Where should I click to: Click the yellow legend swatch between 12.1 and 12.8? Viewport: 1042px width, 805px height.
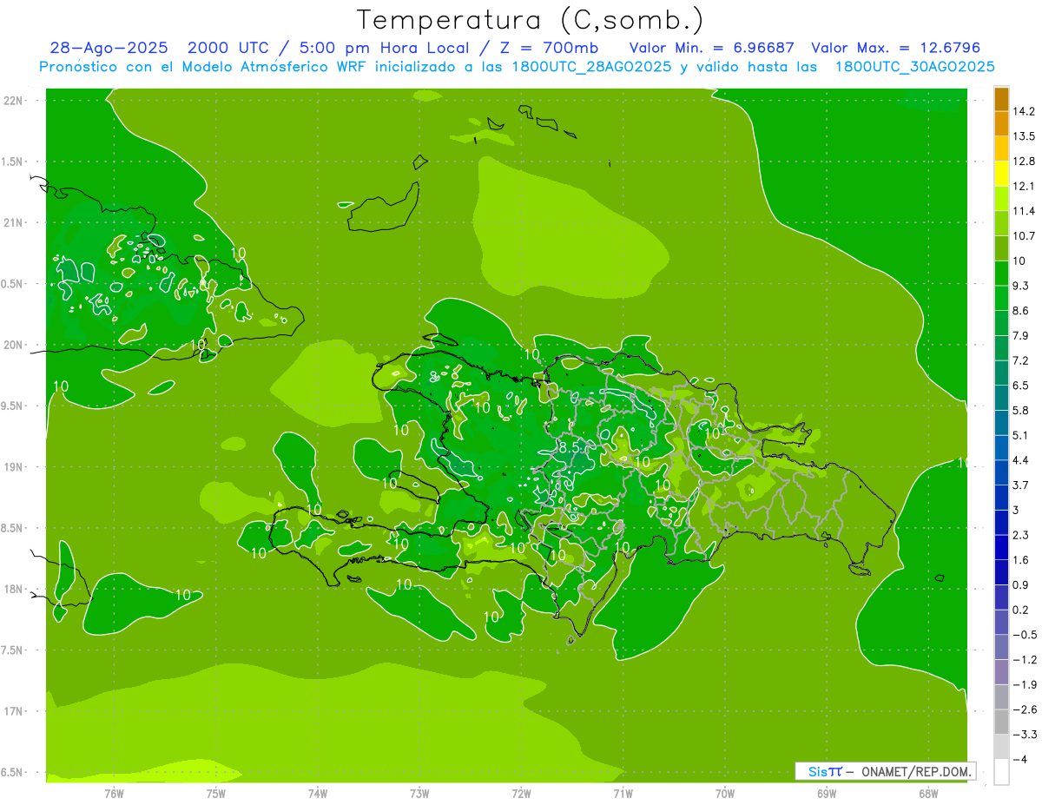(1002, 174)
